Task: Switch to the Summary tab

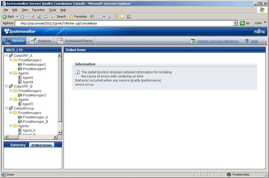Action: tap(18, 145)
